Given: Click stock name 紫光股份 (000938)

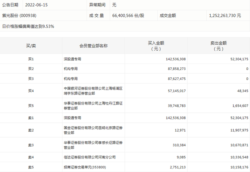Looking at the screenshot, I should click(x=19, y=16).
